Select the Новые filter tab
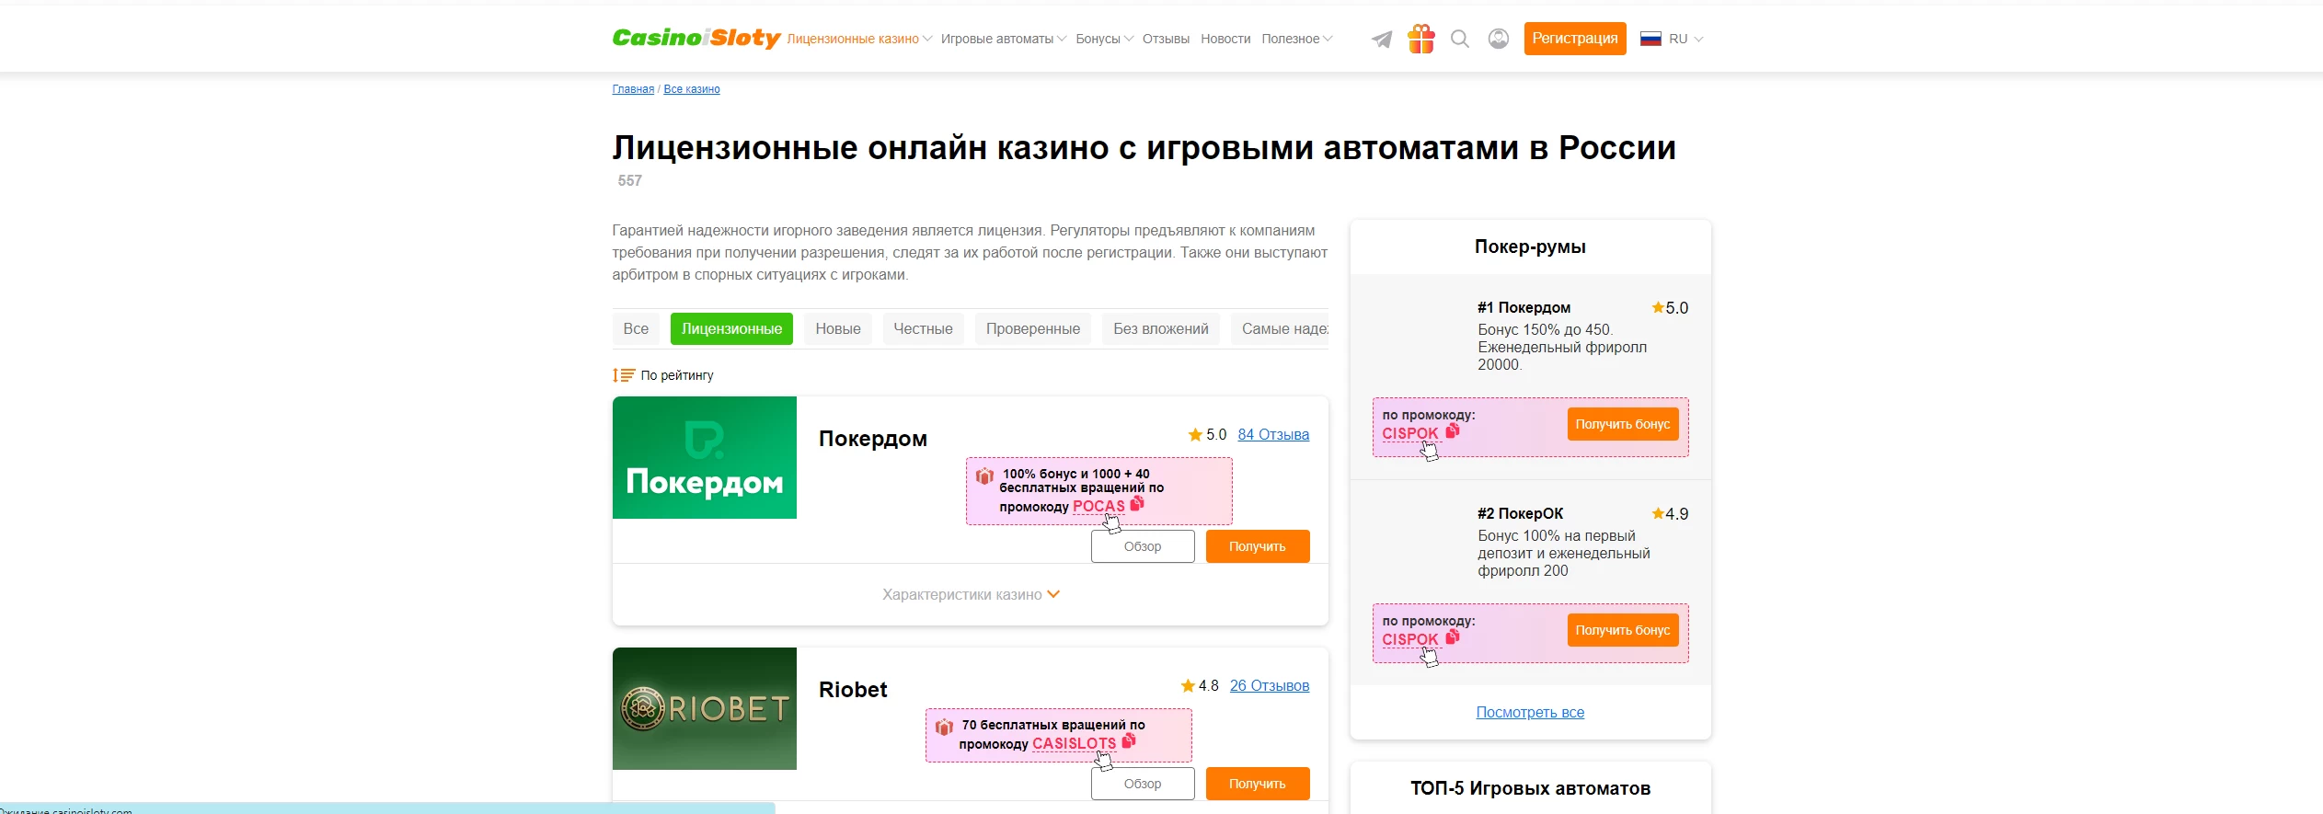Viewport: 2323px width, 814px height. (x=838, y=328)
